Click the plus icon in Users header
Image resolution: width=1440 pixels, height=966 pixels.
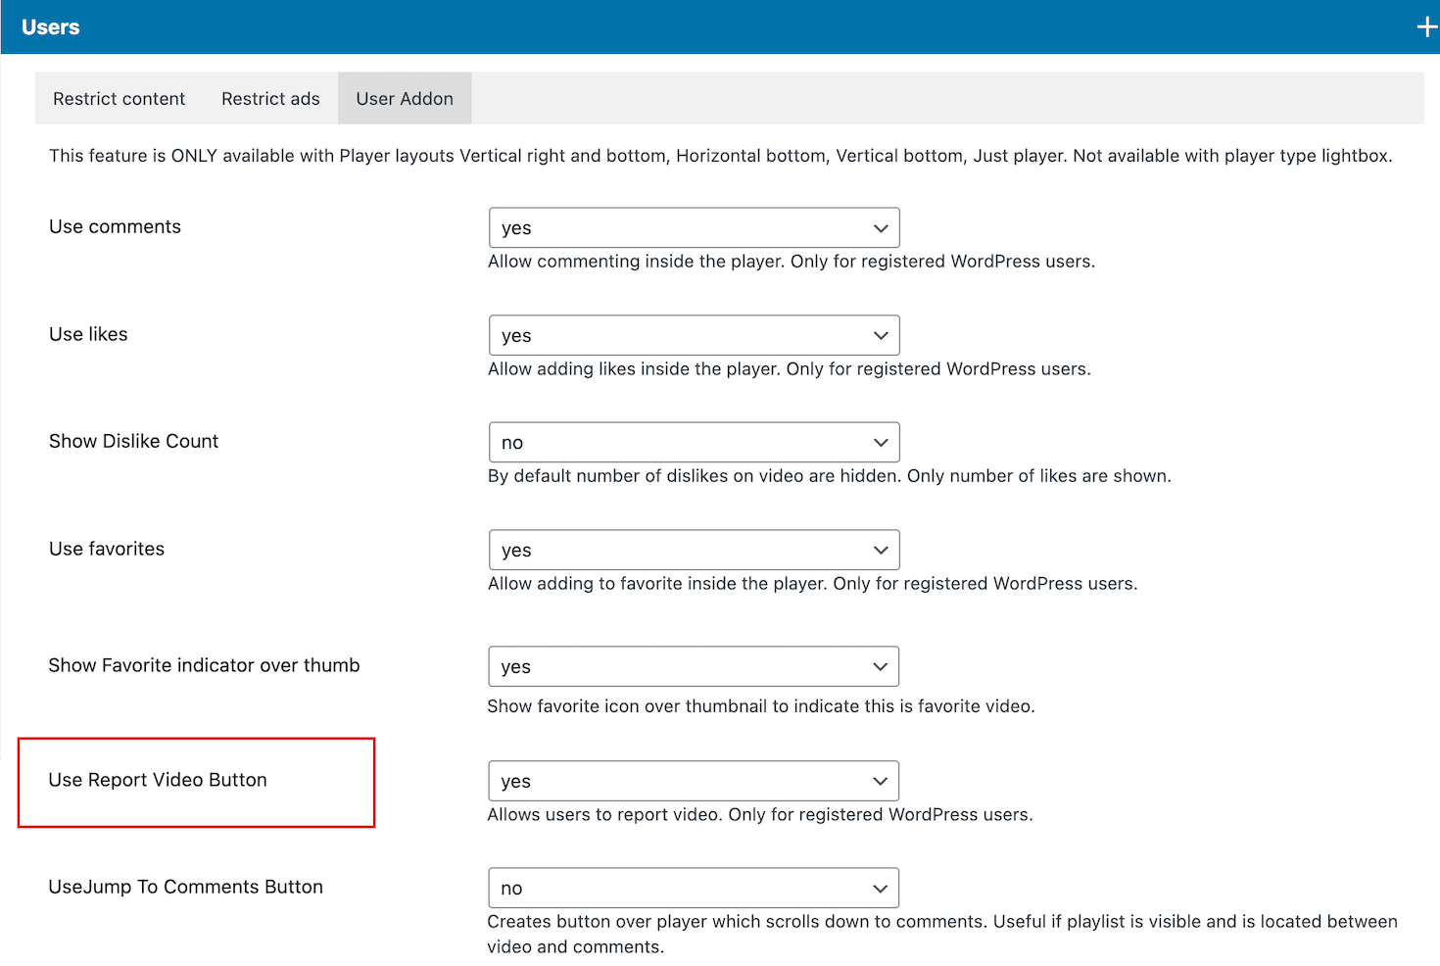[1426, 27]
